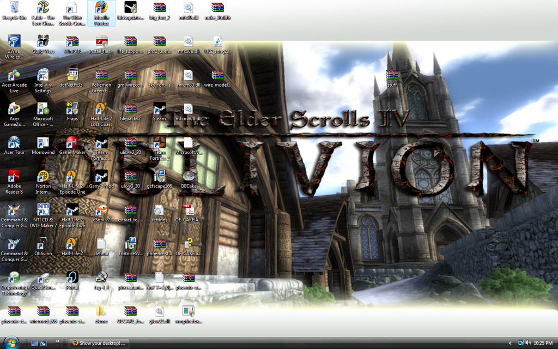Select the ulib-v2_20 archive
The image size is (558, 349).
tap(131, 146)
